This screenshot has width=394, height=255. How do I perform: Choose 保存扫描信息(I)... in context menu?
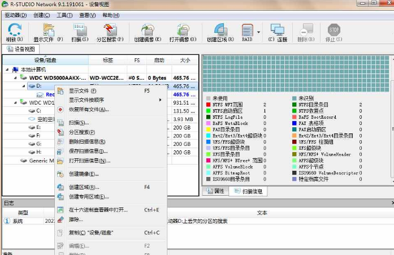click(x=111, y=151)
